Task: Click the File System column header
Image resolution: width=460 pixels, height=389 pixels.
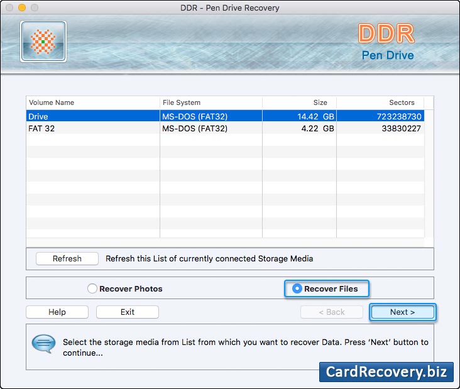Action: click(x=211, y=102)
